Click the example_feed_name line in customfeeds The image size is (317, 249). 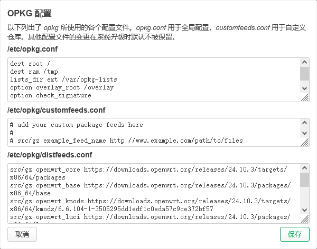point(126,141)
